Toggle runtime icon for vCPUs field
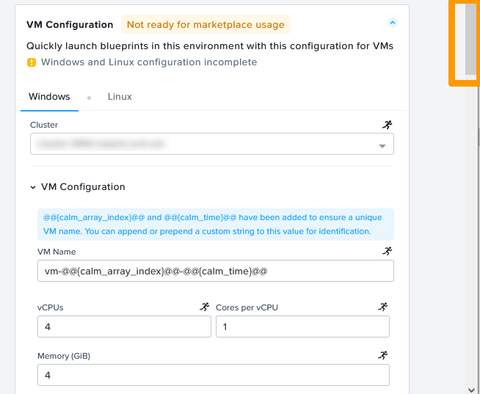The width and height of the screenshot is (480, 394). click(205, 307)
